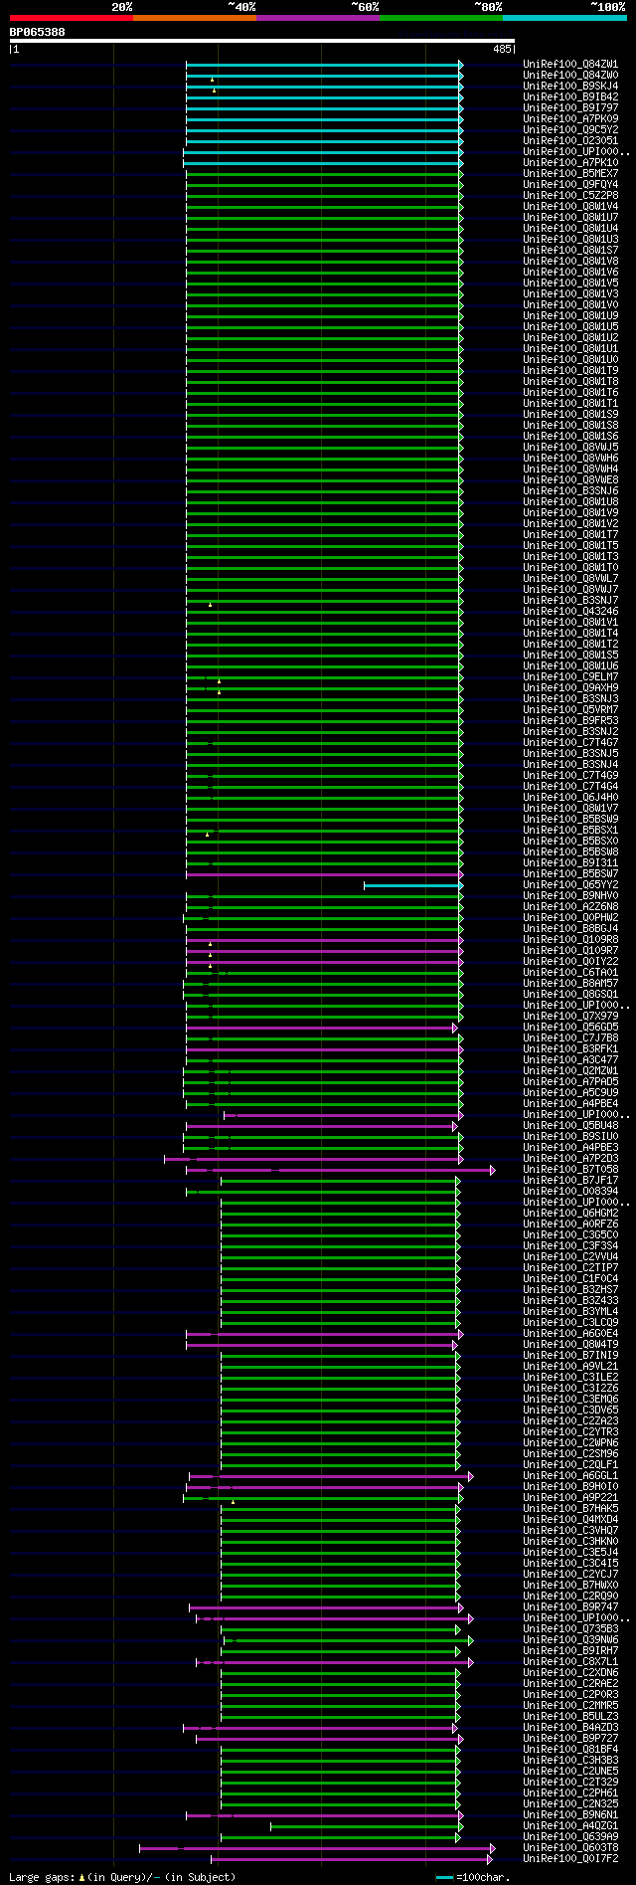Select the UniRef100_C7J7B8 entry
The width and height of the screenshot is (636, 1885).
click(570, 1038)
